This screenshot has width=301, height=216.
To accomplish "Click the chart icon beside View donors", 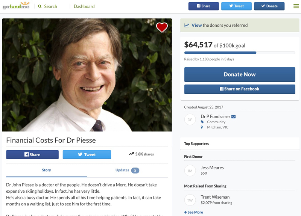I will pos(187,26).
